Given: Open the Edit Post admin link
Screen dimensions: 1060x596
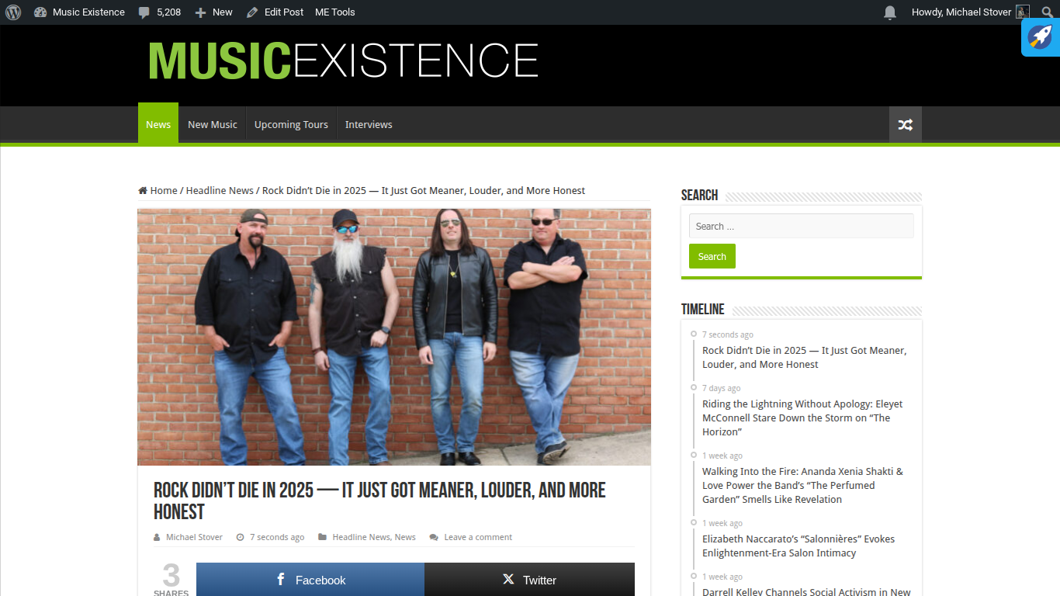Looking at the screenshot, I should [x=275, y=12].
